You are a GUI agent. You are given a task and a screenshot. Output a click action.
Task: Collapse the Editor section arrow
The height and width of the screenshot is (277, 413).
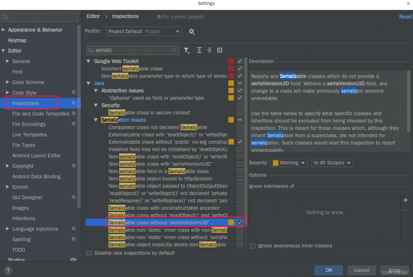3,51
